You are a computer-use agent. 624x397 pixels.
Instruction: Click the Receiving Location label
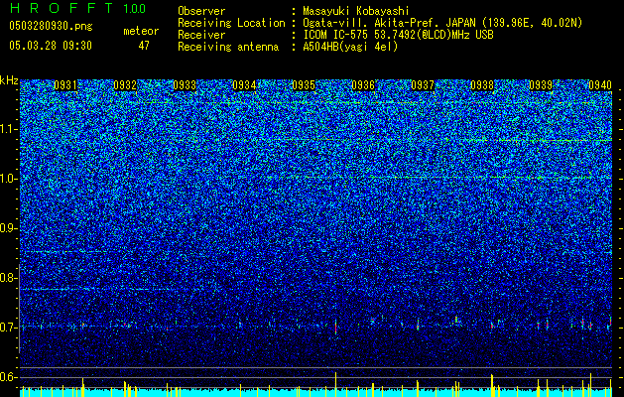[231, 23]
